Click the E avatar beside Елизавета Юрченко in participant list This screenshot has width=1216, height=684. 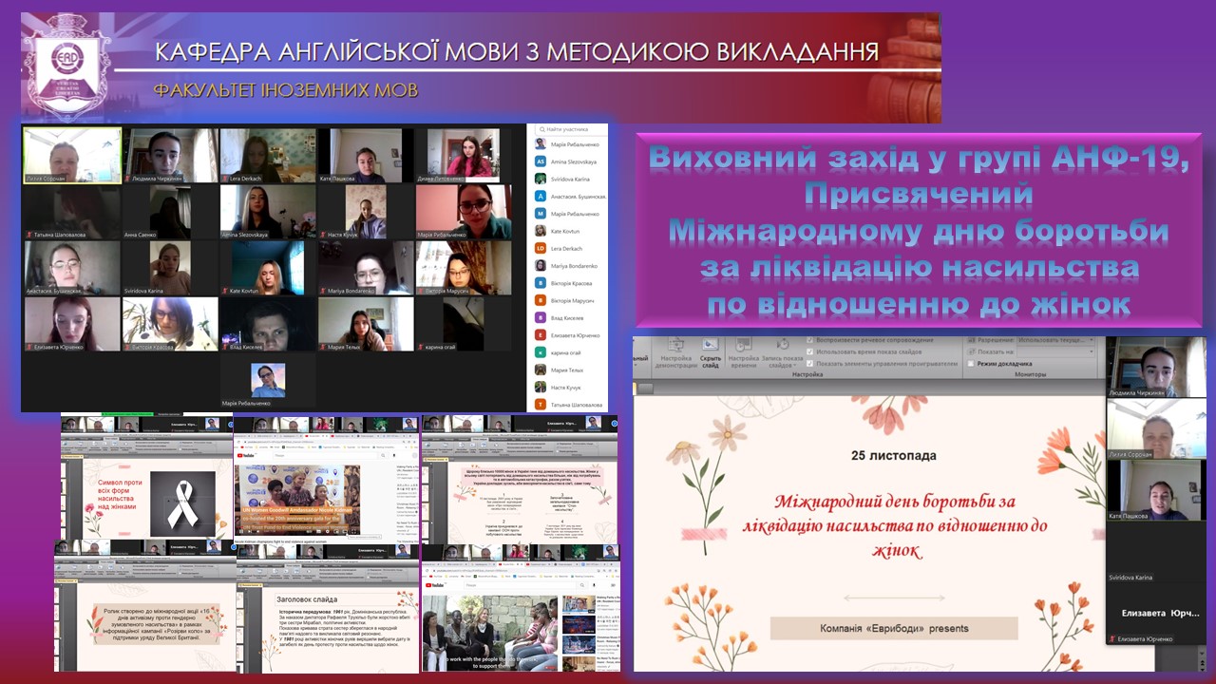tap(540, 334)
